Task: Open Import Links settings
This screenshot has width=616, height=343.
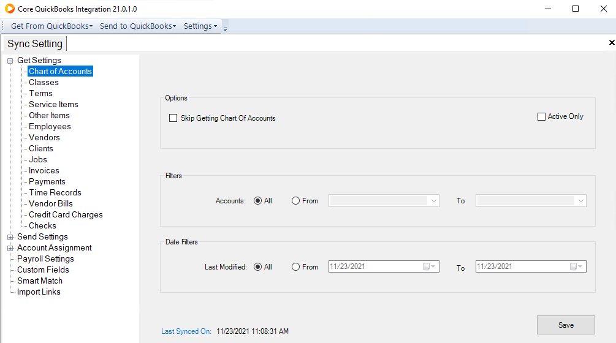Action: [39, 292]
